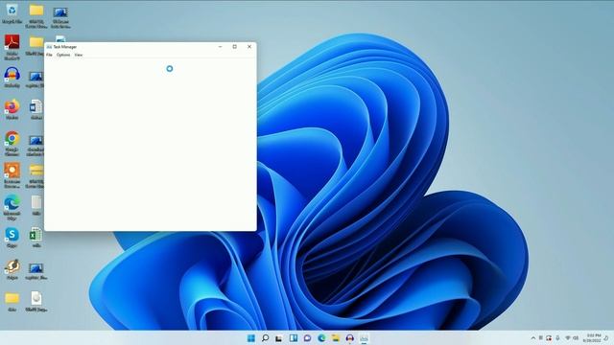
Task: Click the volume icon in the system tray
Action: tap(576, 338)
